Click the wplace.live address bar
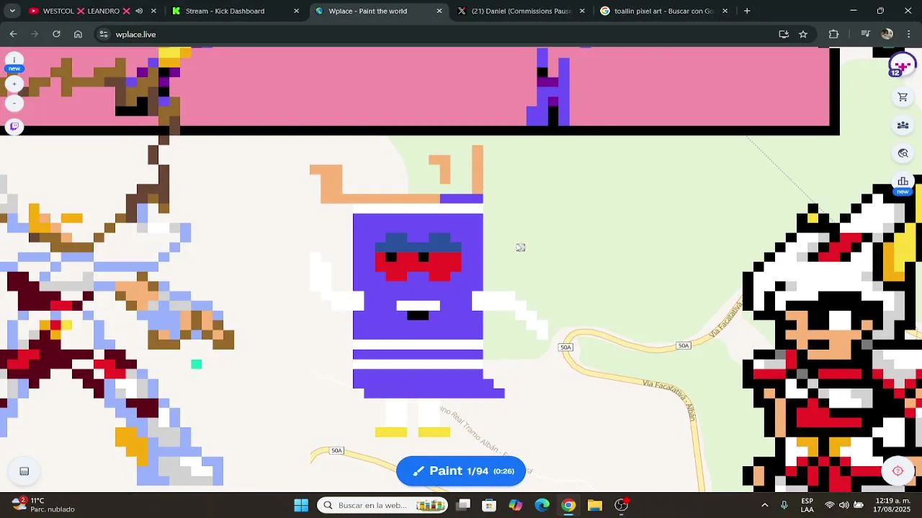 (x=432, y=34)
